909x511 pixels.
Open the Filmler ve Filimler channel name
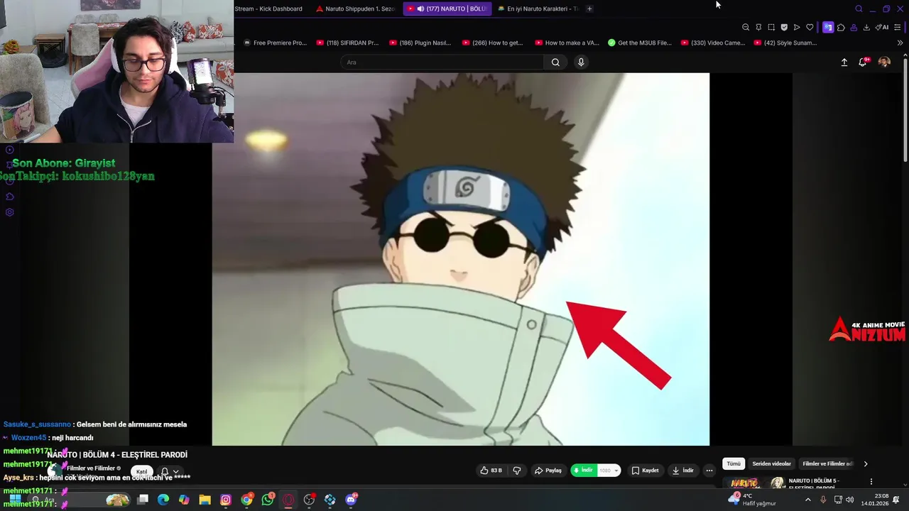(x=91, y=468)
